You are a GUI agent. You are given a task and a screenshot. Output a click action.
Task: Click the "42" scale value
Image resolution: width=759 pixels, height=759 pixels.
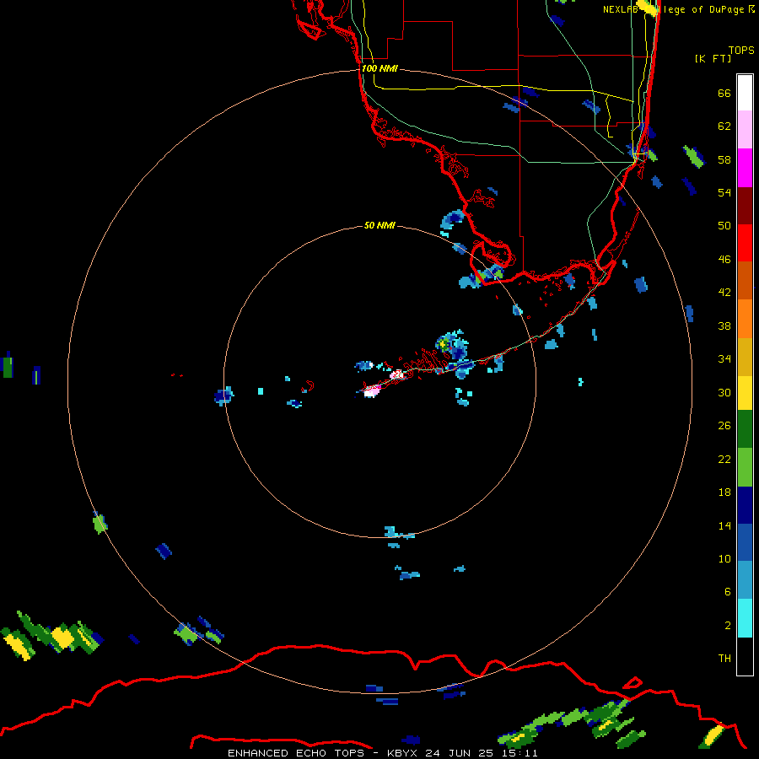tap(724, 293)
